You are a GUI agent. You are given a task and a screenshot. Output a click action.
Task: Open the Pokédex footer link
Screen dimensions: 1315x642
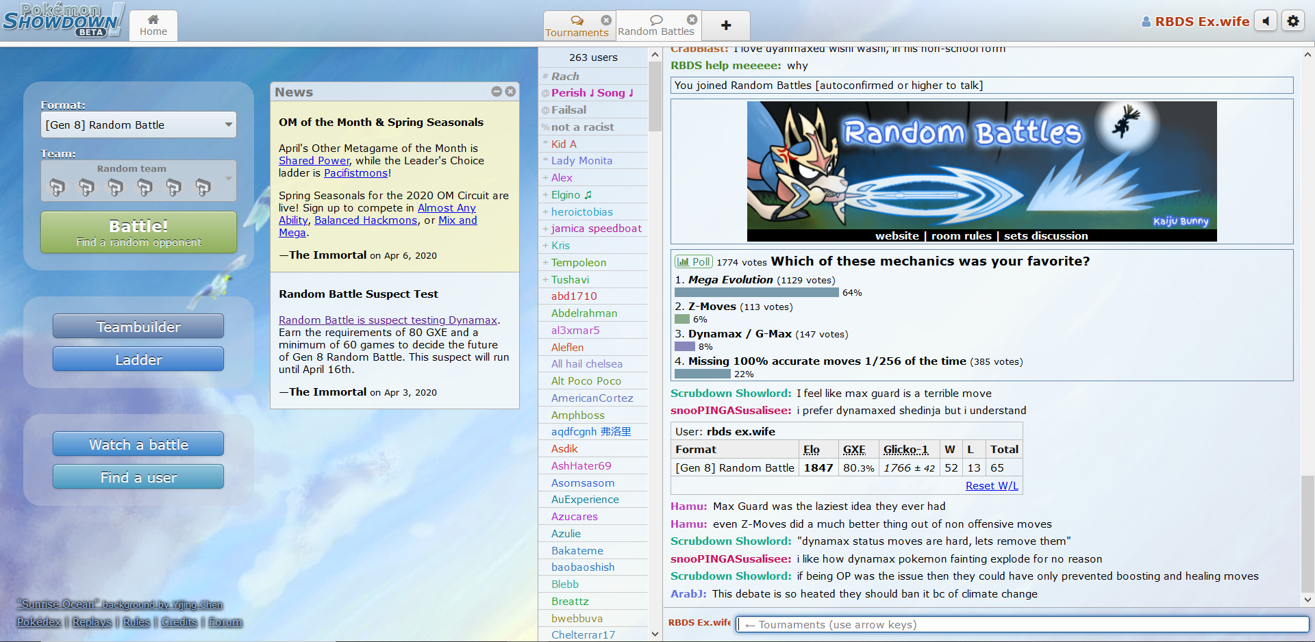click(39, 621)
